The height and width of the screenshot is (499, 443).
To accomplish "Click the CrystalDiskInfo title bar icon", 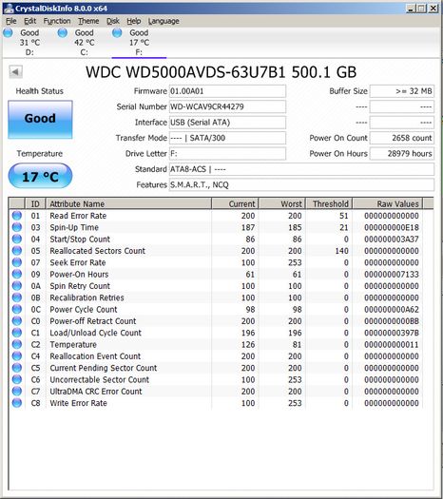I will pos(9,9).
